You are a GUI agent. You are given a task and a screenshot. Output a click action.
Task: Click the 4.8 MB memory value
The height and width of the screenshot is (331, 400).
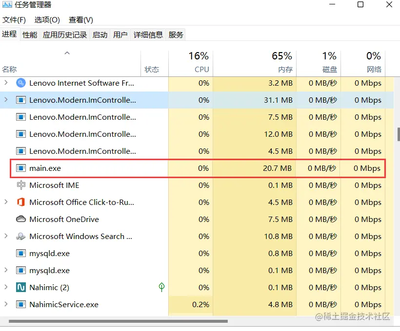click(280, 305)
